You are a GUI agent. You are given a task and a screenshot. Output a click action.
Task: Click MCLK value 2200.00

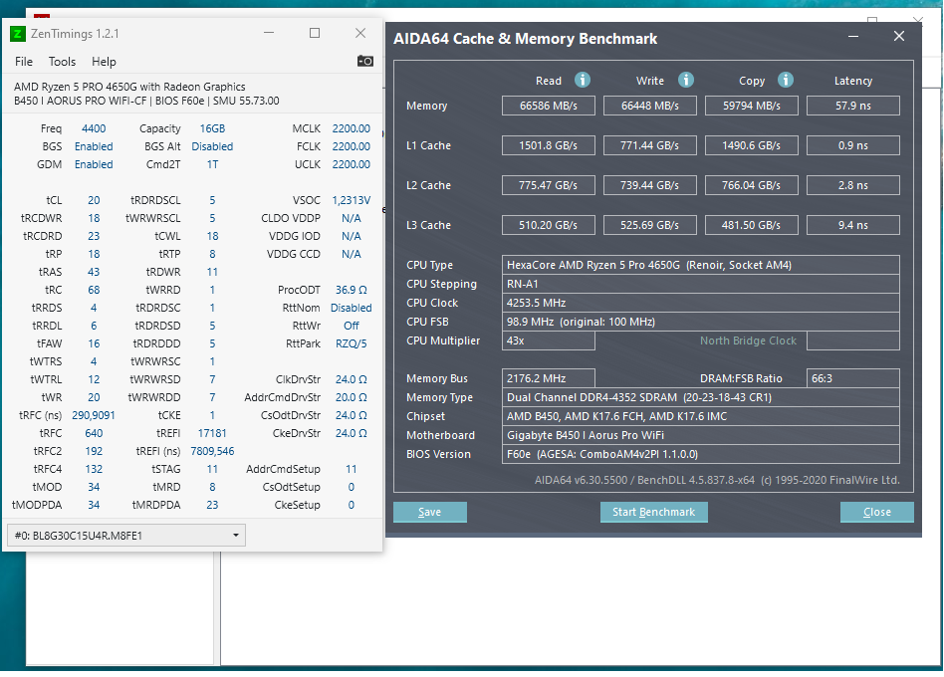tap(351, 128)
